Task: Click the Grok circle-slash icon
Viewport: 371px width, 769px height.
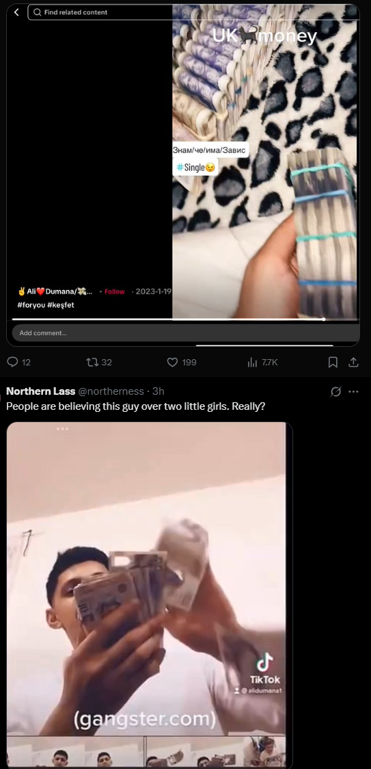Action: pyautogui.click(x=335, y=391)
